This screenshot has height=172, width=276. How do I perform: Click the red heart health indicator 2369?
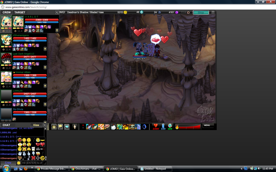click(156, 127)
